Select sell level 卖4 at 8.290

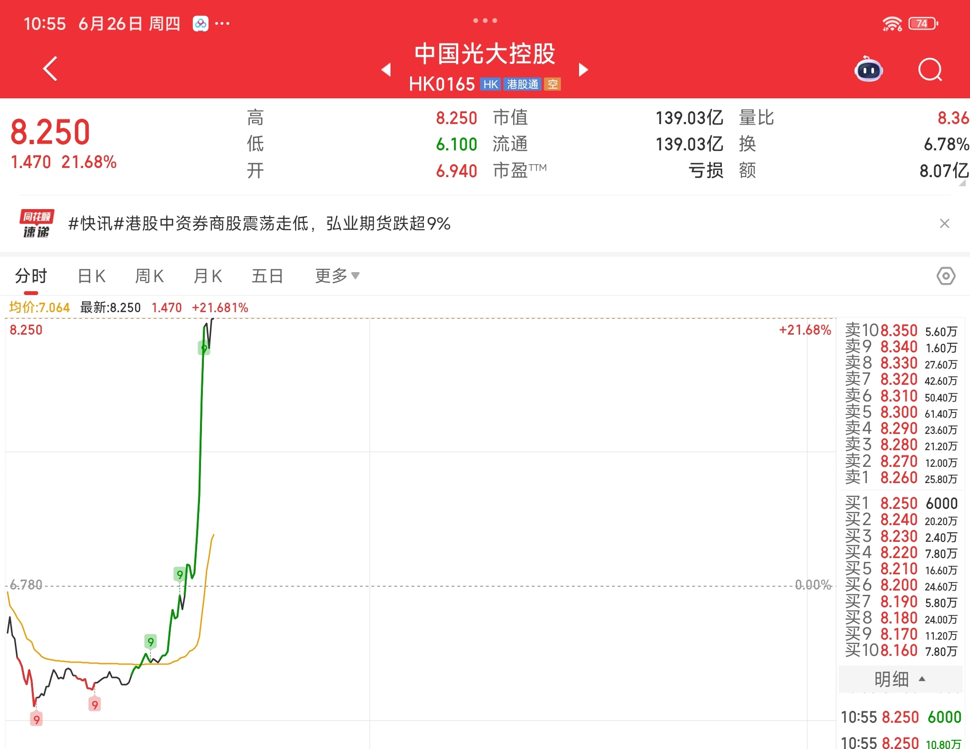click(901, 428)
